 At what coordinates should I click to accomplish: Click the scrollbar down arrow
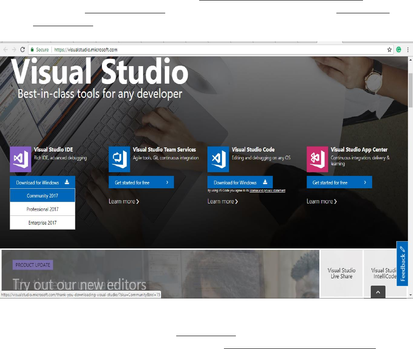[x=410, y=295]
